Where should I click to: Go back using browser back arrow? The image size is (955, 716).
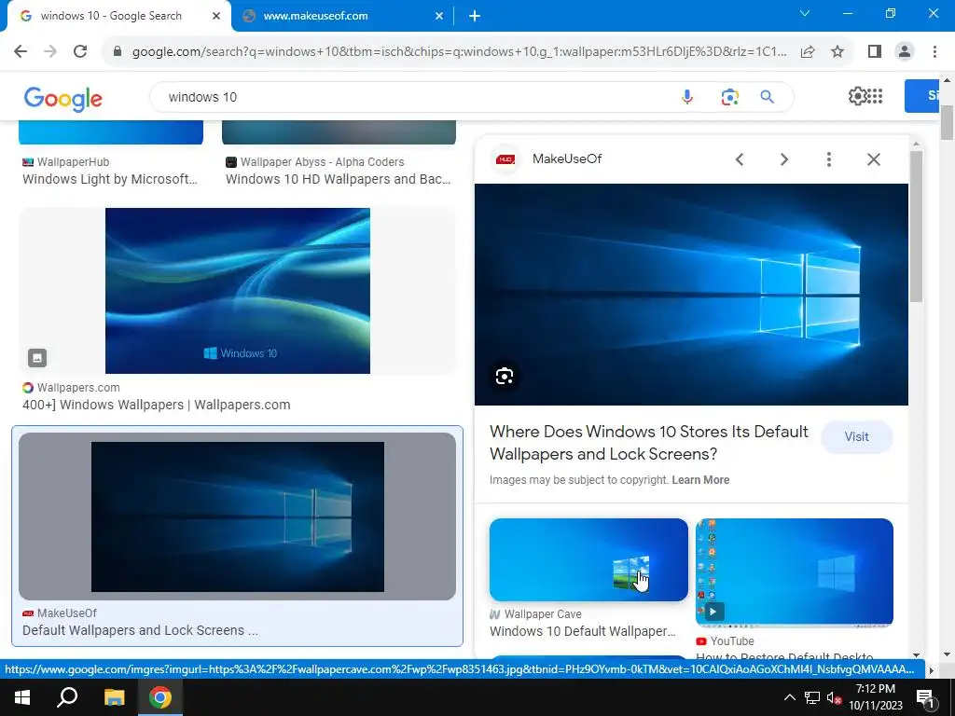[21, 51]
